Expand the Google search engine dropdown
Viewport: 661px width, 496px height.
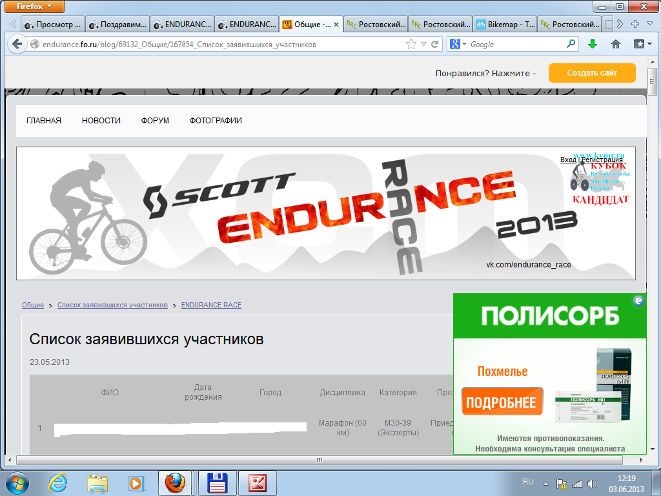click(x=458, y=45)
